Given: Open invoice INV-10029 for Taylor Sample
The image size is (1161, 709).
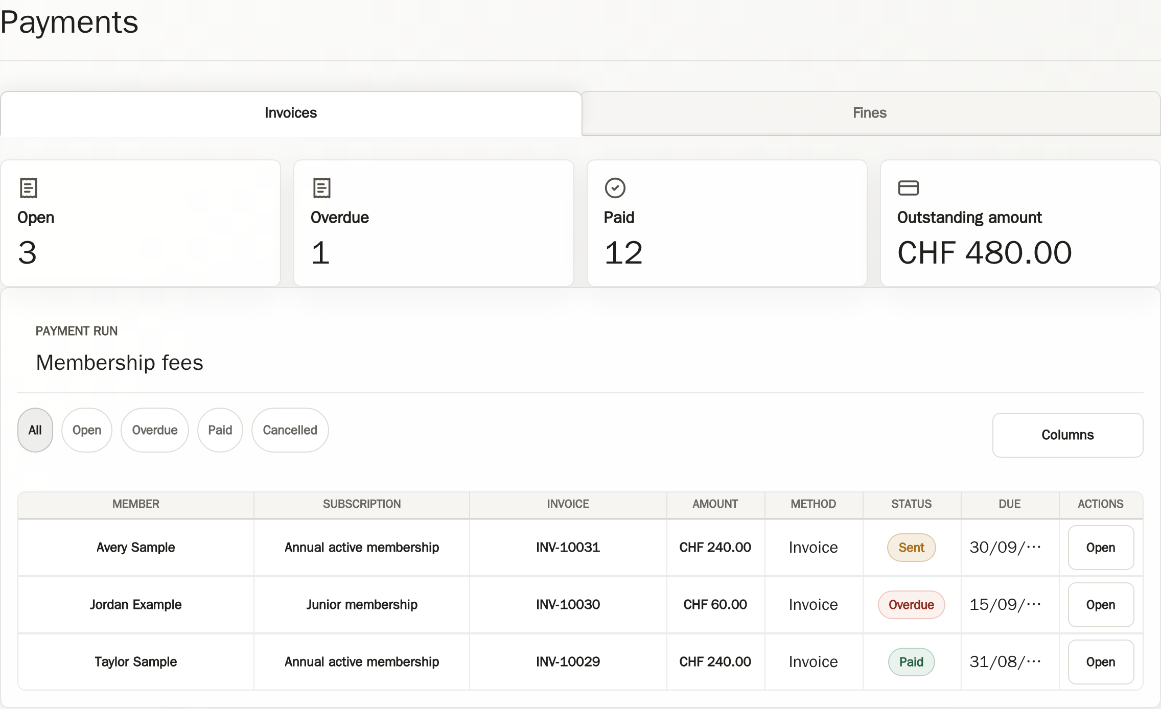Looking at the screenshot, I should pyautogui.click(x=1101, y=662).
